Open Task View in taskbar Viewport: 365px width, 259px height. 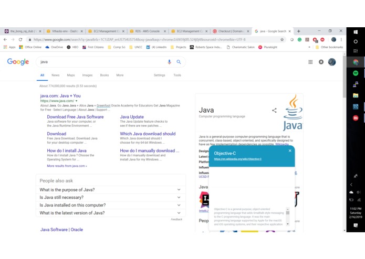tap(356, 51)
